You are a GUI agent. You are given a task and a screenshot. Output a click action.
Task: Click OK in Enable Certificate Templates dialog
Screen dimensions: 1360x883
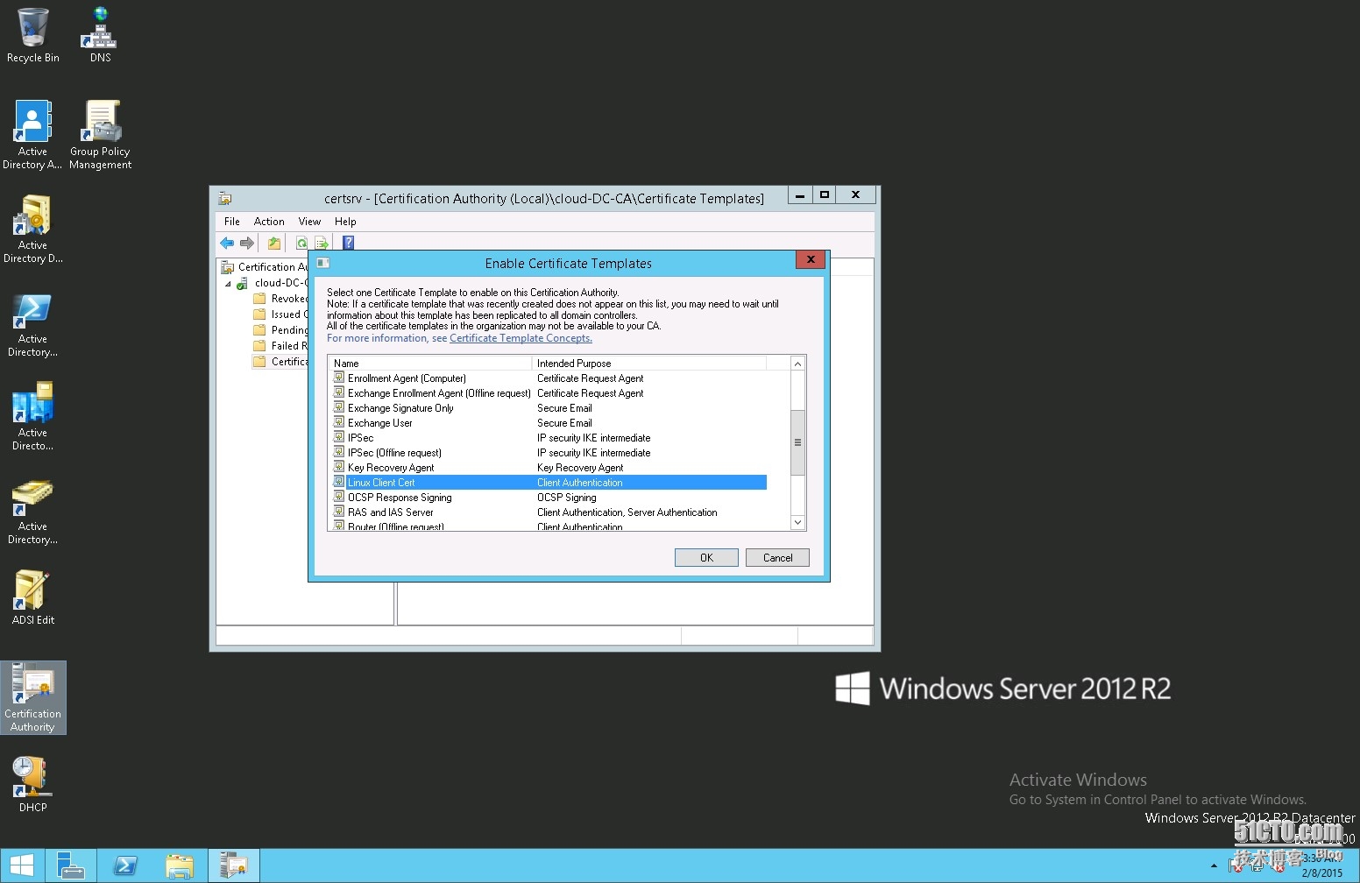coord(706,557)
